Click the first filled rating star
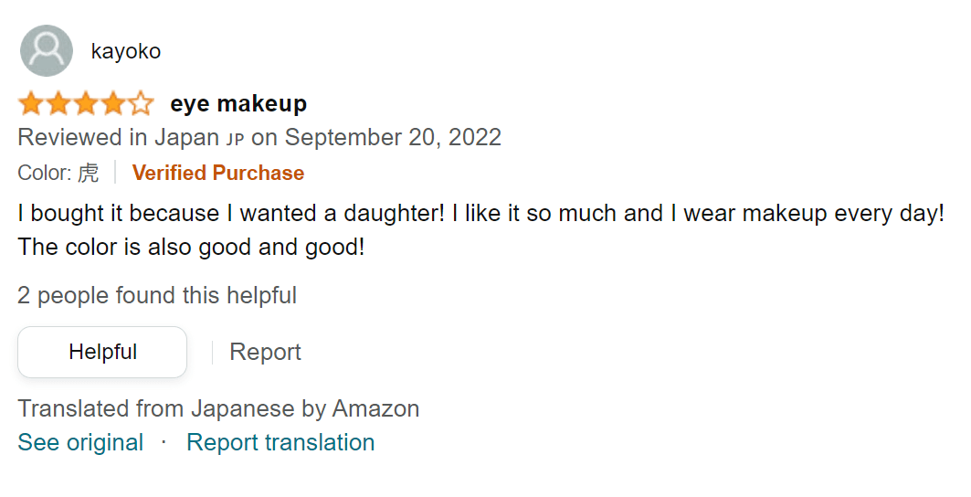 pos(31,104)
